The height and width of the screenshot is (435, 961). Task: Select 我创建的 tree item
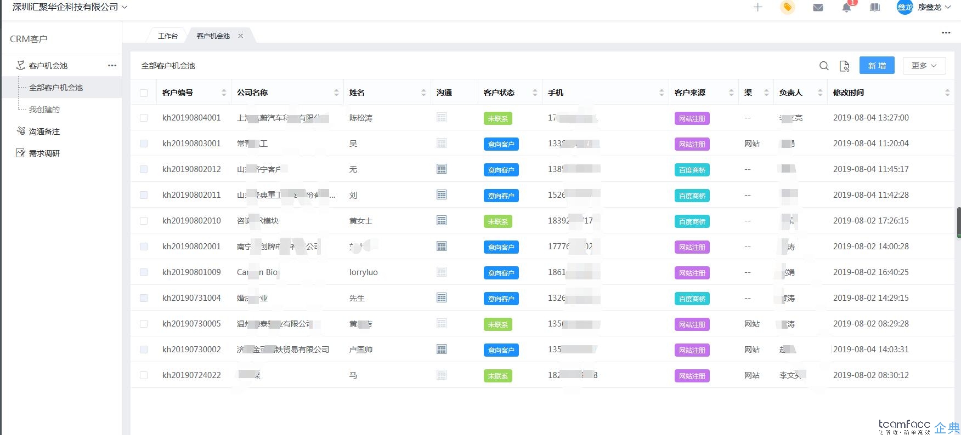(44, 110)
